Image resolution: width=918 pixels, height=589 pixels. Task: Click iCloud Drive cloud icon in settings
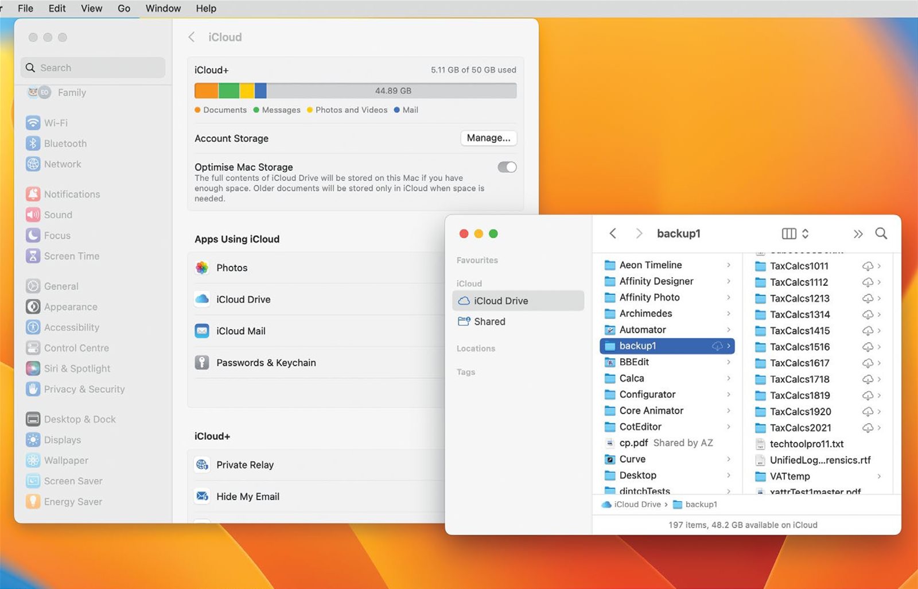[x=202, y=299]
